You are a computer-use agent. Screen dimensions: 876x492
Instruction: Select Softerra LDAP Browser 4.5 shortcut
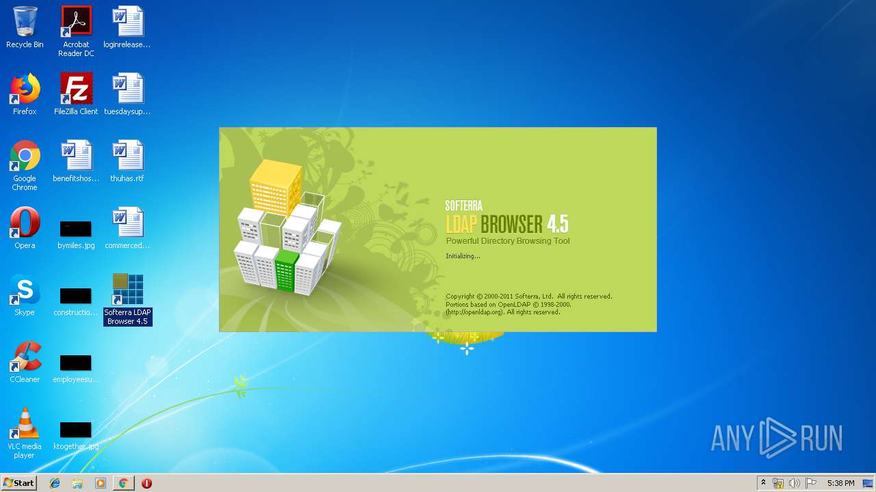point(127,299)
